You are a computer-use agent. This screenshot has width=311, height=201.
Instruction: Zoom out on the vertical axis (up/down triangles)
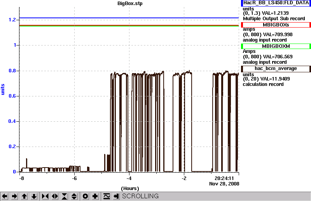click(74, 196)
